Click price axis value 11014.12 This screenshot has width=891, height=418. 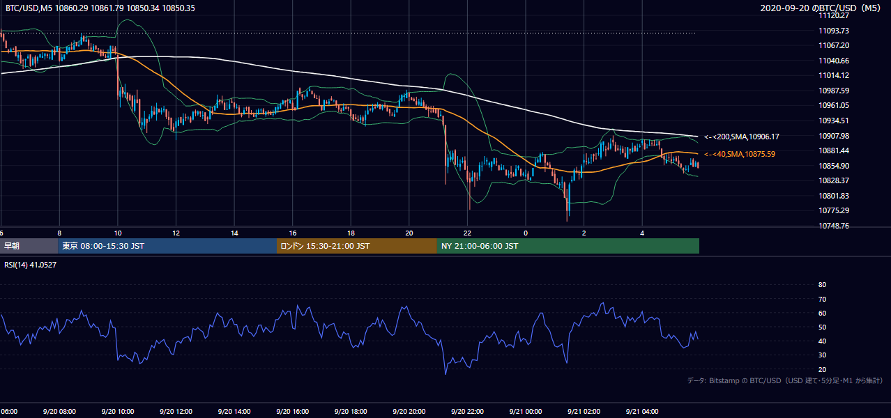(834, 75)
